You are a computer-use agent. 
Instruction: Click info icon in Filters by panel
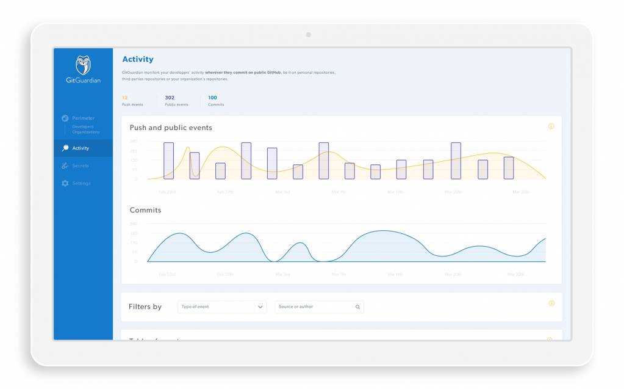pyautogui.click(x=551, y=303)
